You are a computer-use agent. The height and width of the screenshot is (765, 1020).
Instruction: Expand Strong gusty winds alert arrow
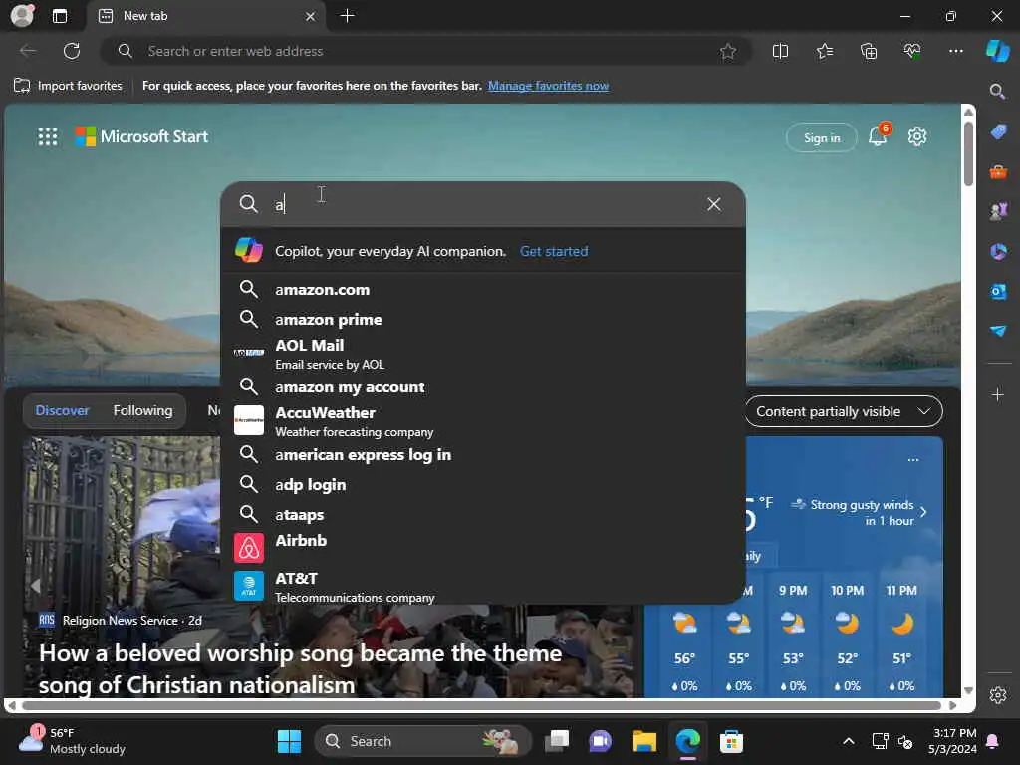pyautogui.click(x=923, y=512)
